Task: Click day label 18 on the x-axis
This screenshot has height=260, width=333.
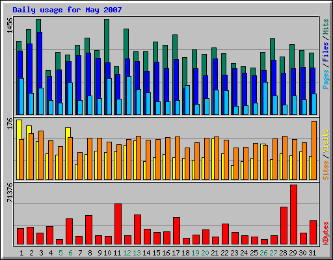Action: click(185, 253)
